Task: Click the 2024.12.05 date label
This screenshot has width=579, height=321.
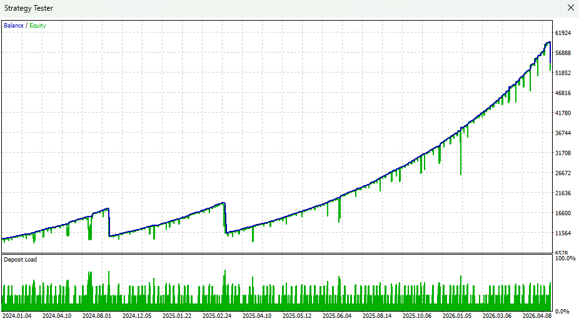Action: (x=137, y=316)
